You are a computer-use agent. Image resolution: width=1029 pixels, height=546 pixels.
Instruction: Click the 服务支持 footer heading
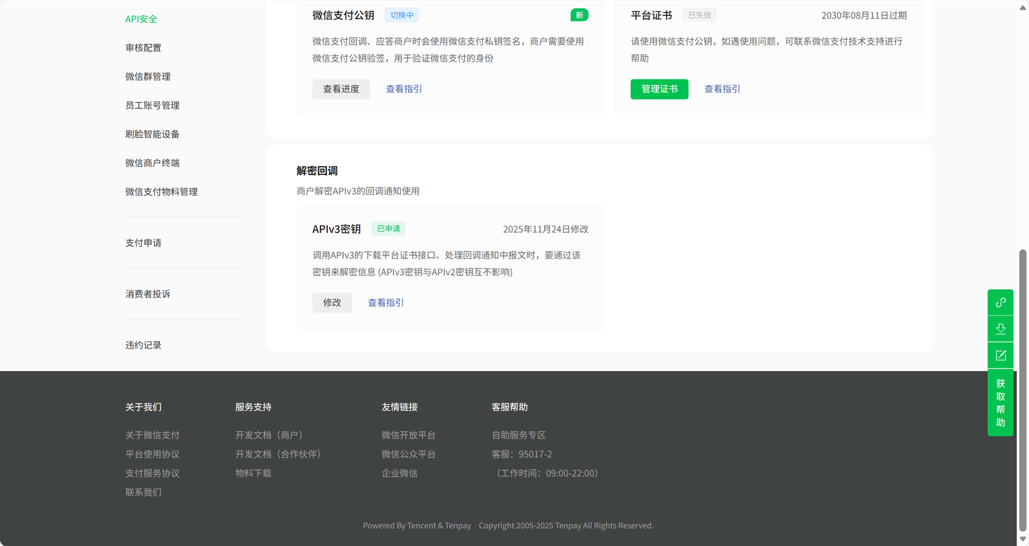[x=253, y=407]
